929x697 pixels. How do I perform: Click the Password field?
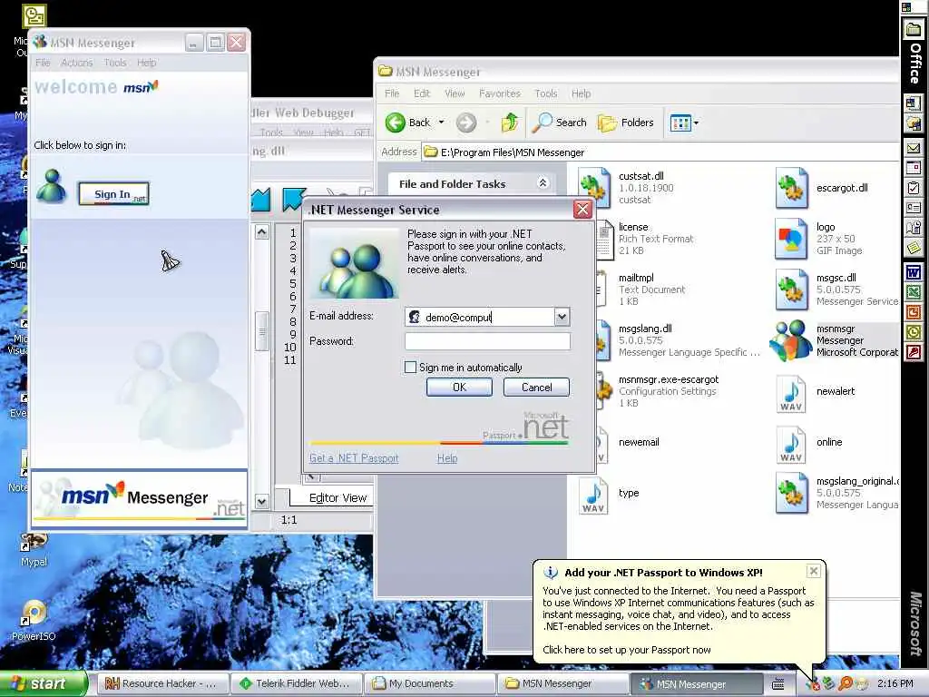pyautogui.click(x=487, y=341)
